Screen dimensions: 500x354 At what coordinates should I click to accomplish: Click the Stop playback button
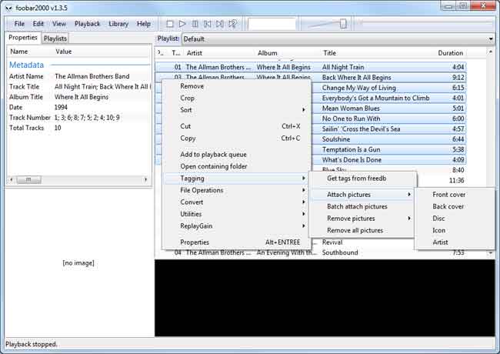click(x=170, y=24)
